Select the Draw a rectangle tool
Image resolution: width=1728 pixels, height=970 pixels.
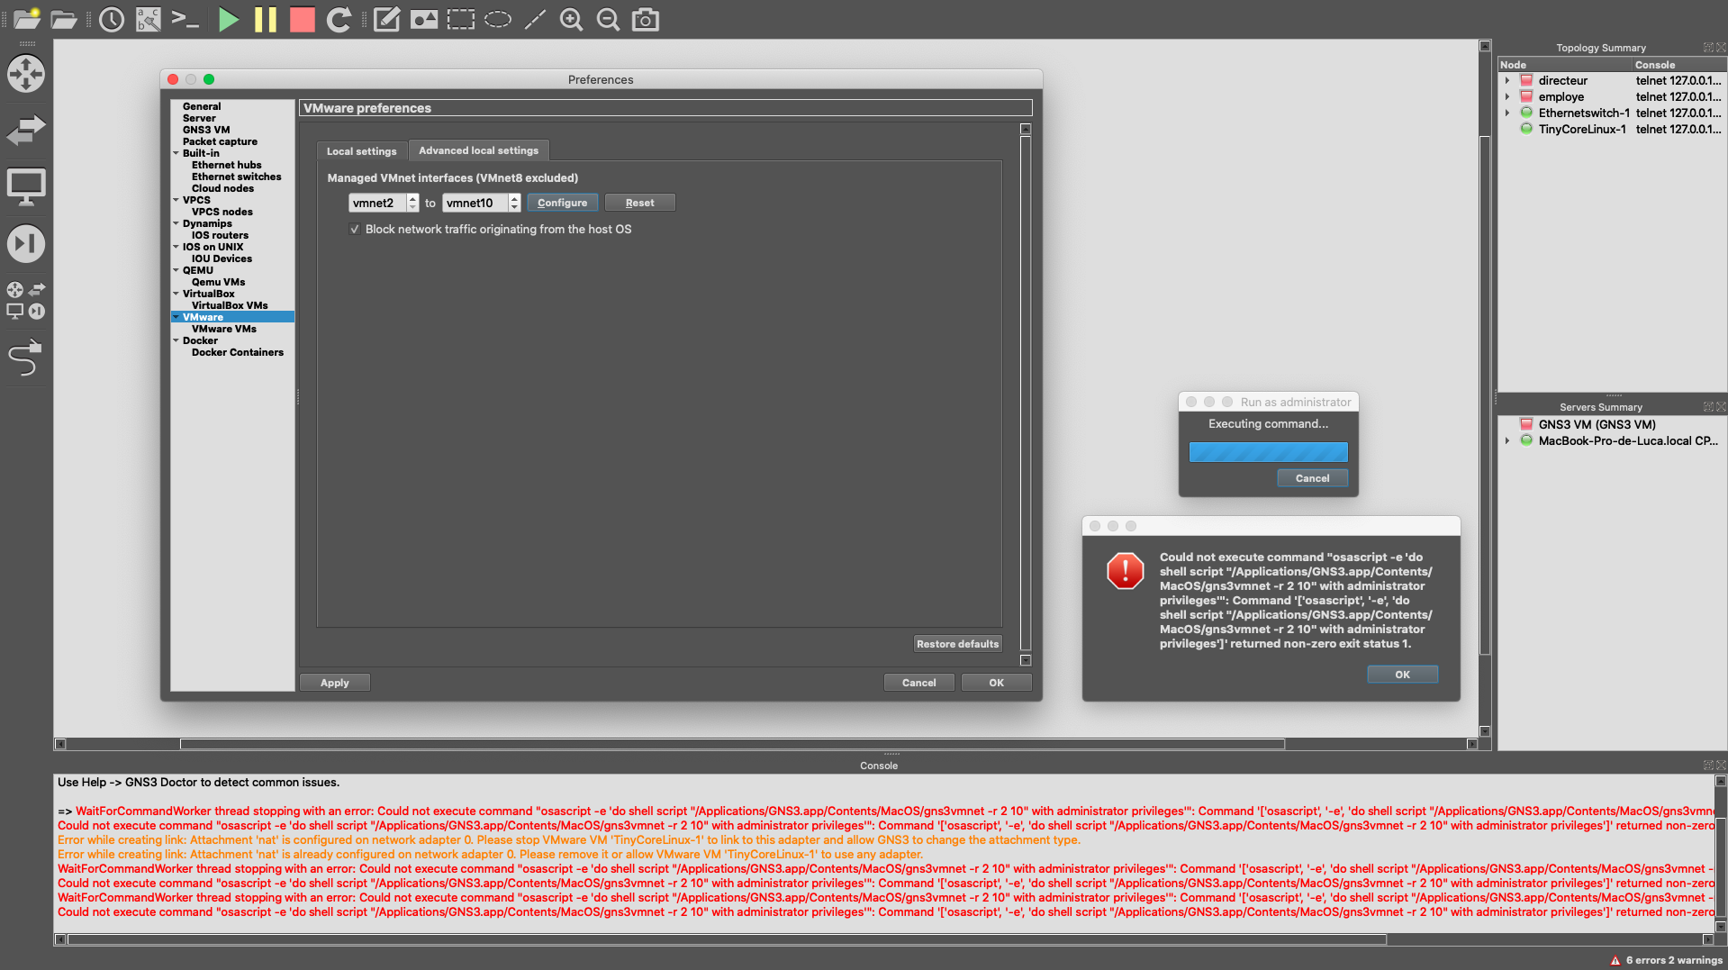click(460, 19)
